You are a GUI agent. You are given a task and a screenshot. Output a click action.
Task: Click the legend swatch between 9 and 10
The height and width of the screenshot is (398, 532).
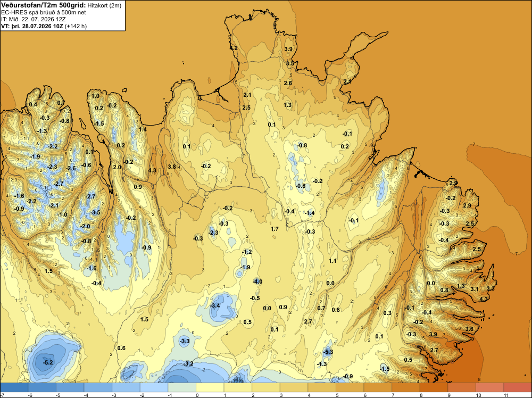pyautogui.click(x=462, y=387)
